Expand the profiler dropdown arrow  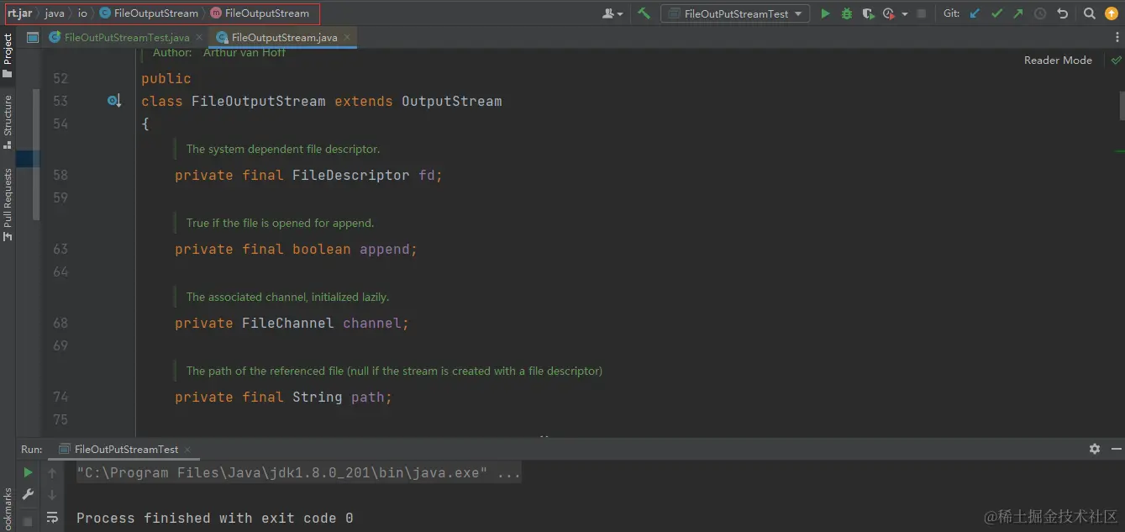tap(905, 14)
